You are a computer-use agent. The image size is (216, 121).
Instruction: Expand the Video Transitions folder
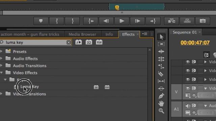pos(1,94)
